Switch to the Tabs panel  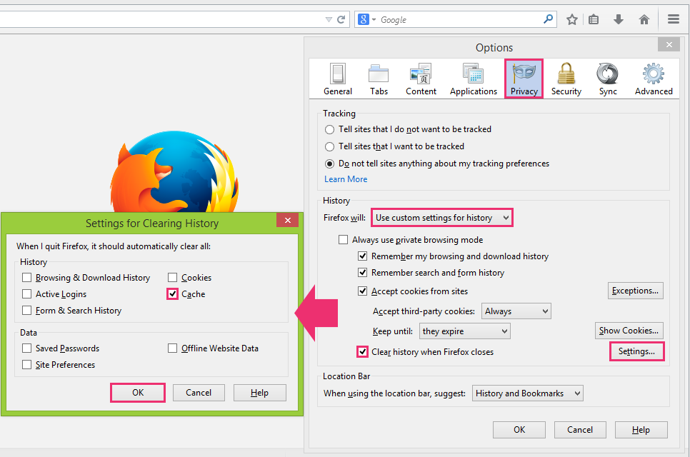coord(379,79)
